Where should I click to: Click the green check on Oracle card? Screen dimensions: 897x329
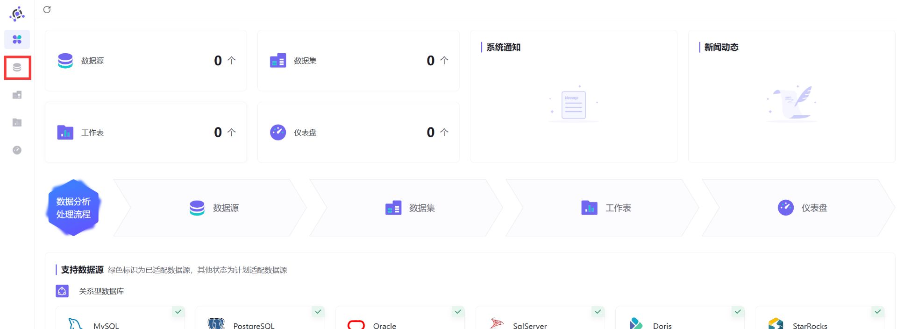pos(458,312)
